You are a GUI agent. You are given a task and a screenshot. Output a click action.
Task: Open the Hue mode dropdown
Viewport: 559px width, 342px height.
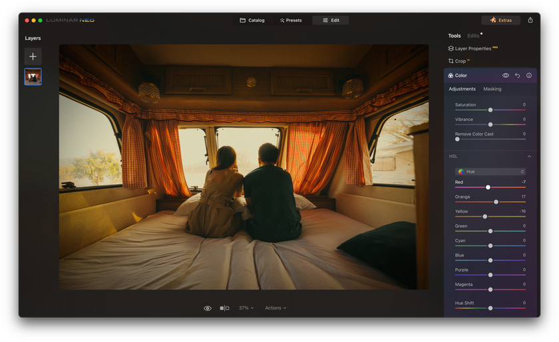(490, 171)
